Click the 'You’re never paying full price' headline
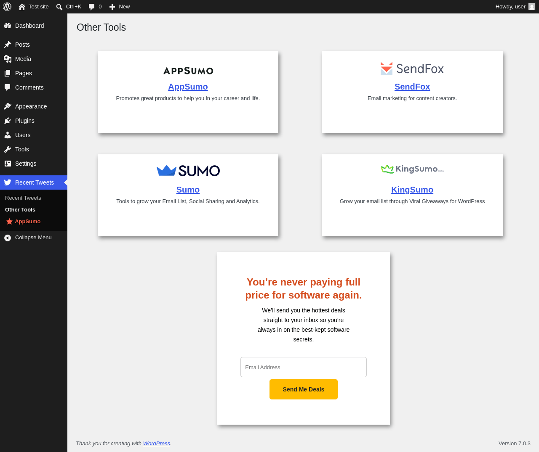 (304, 288)
